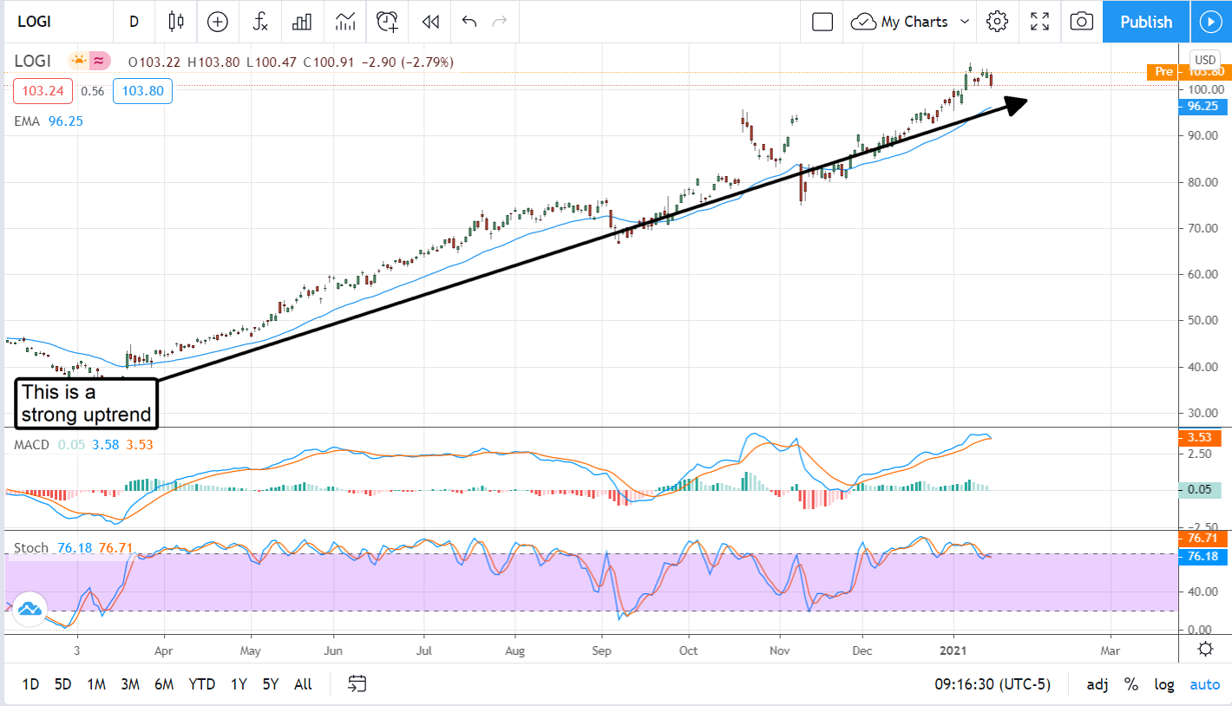This screenshot has height=706, width=1232.
Task: Open the Indicators fx icon
Action: [259, 22]
